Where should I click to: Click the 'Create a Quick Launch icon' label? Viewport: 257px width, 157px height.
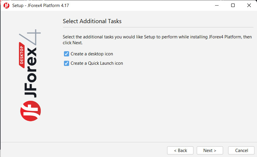97,63
